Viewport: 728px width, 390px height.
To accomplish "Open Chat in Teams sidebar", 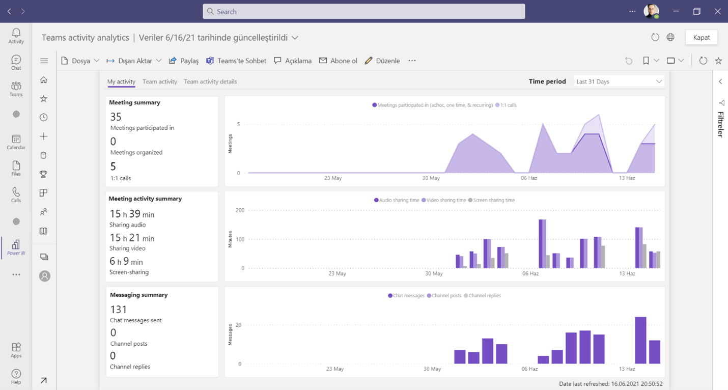I will (16, 63).
